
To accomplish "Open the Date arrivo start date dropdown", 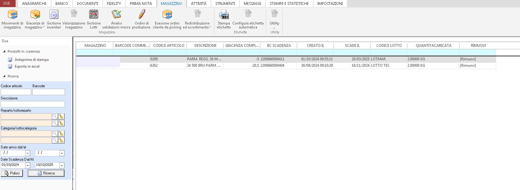I will (28, 153).
